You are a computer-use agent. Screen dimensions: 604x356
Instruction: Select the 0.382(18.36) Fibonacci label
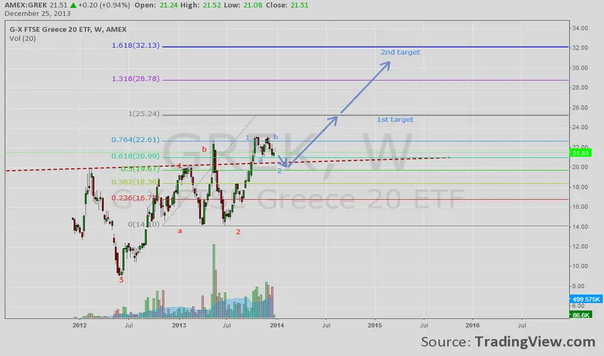135,182
